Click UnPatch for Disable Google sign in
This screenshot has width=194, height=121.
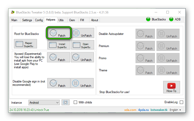coord(82,83)
